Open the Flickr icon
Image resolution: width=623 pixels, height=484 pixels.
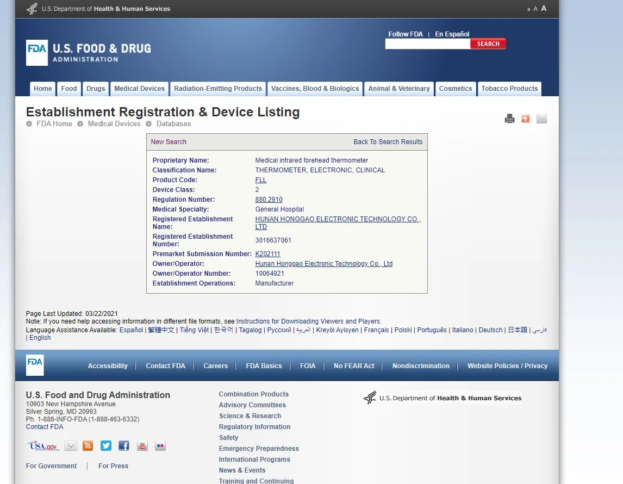[x=160, y=446]
